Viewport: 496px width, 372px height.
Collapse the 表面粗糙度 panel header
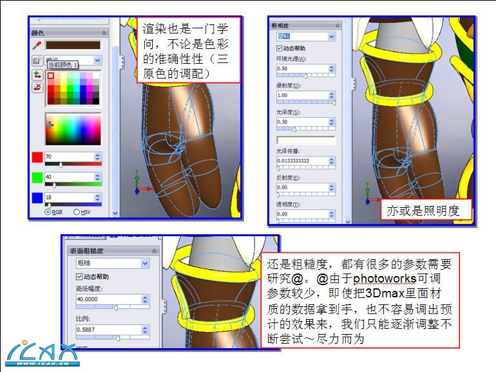click(x=154, y=251)
